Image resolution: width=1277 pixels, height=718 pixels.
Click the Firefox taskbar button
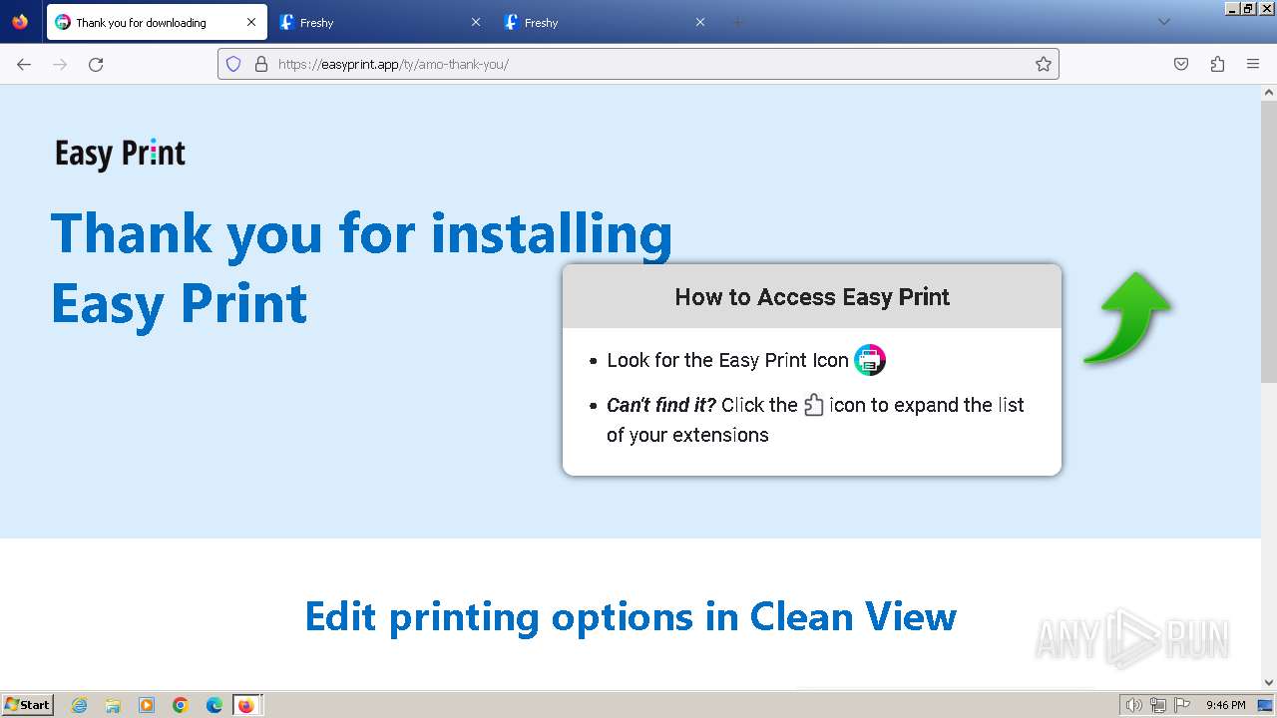click(246, 705)
